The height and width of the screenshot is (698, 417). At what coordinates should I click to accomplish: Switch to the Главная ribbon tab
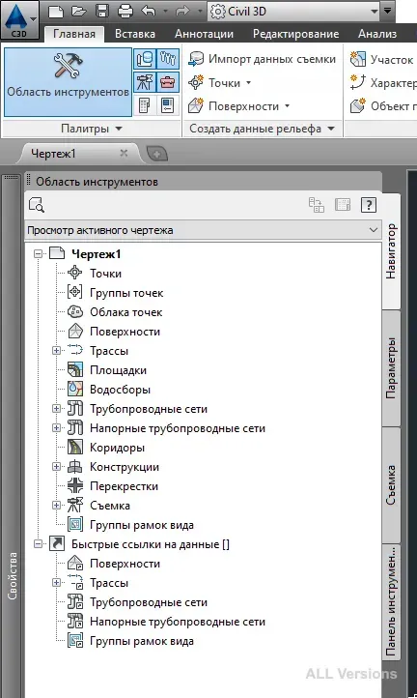click(x=74, y=34)
